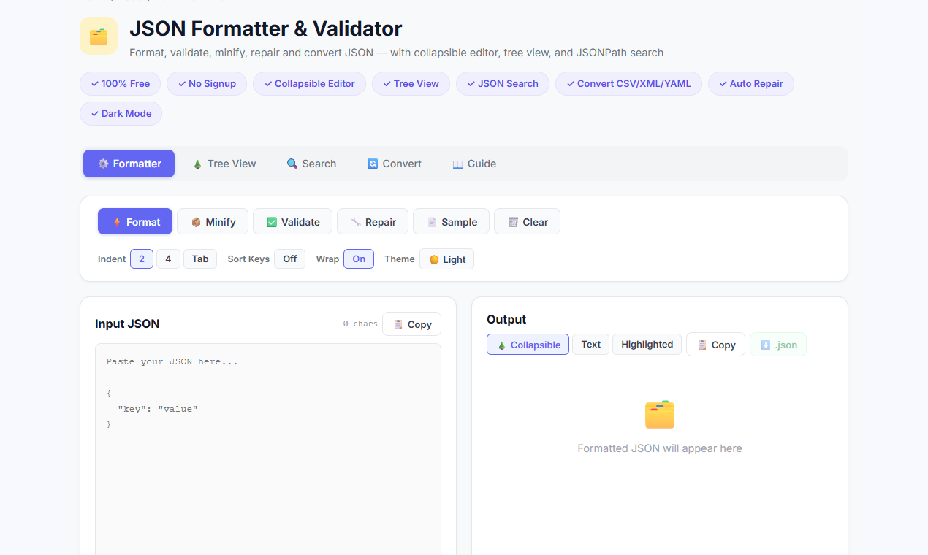Click the "Indent" label
Viewport: 928px width, 555px height.
[x=112, y=259]
